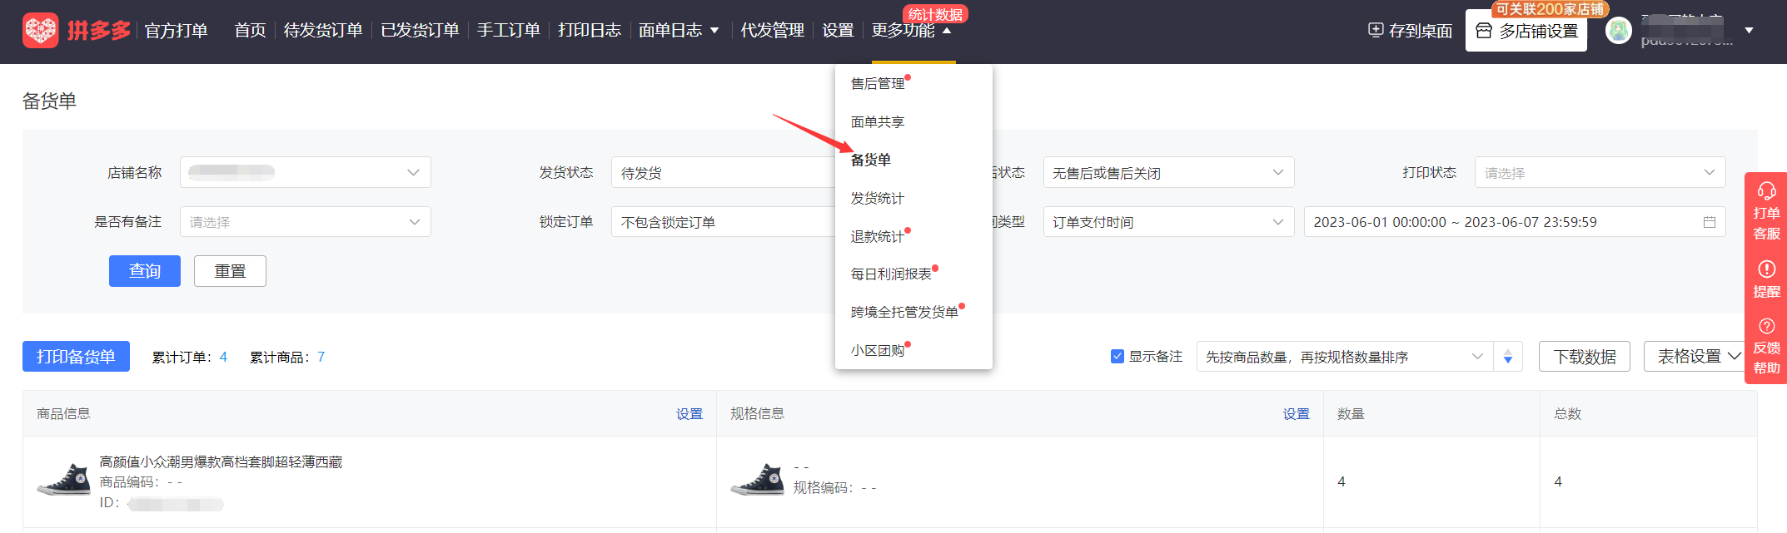Screen dimensions: 1787x533
Task: Open the user avatar profile
Action: (1618, 30)
